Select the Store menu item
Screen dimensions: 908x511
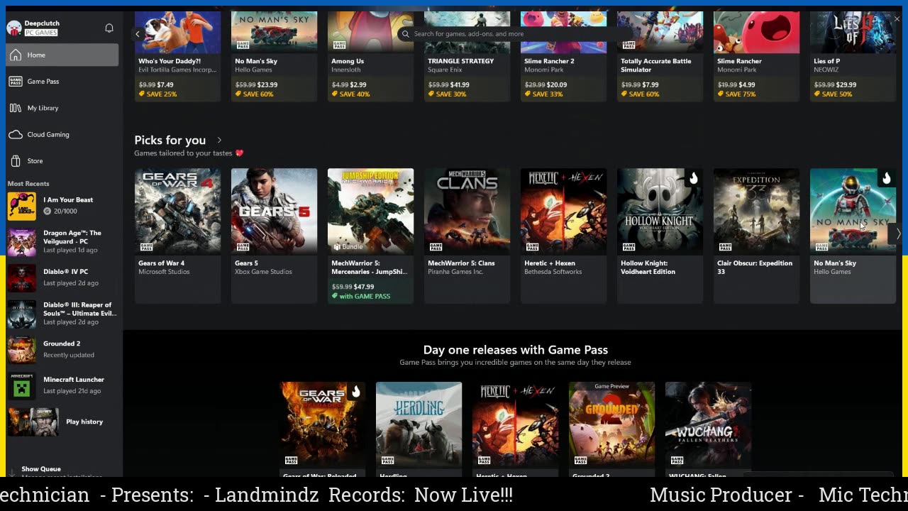tap(62, 161)
